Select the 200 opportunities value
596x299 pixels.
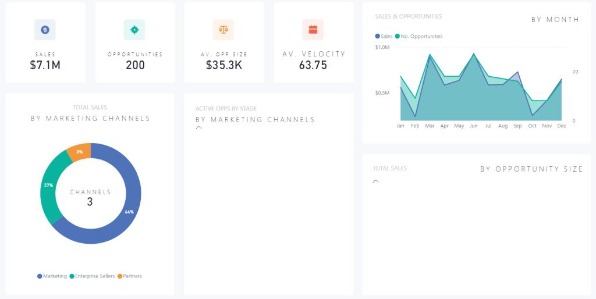pos(135,65)
